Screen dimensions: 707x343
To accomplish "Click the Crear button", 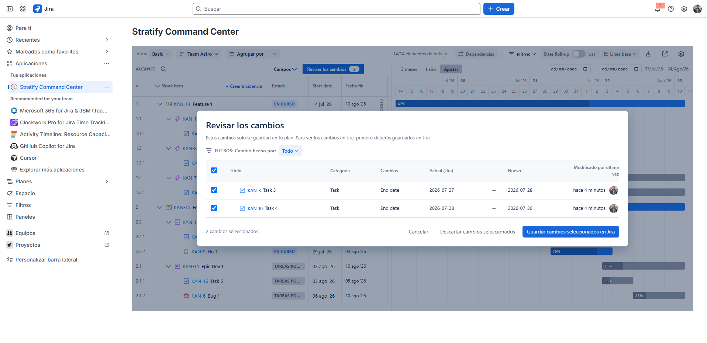I will coord(499,9).
